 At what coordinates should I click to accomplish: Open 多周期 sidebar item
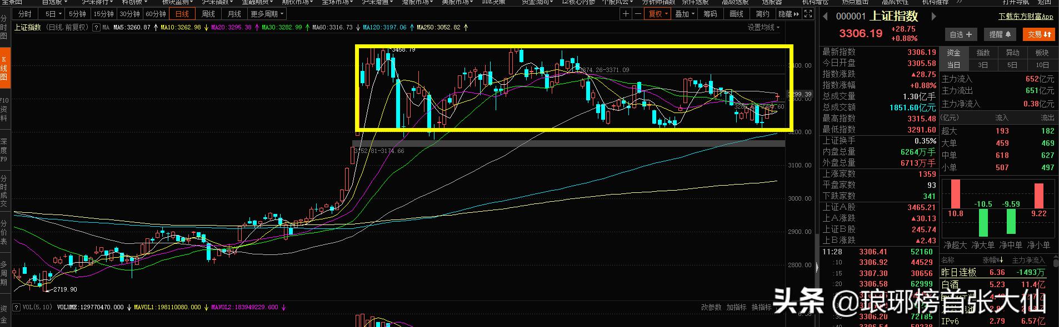coord(4,273)
